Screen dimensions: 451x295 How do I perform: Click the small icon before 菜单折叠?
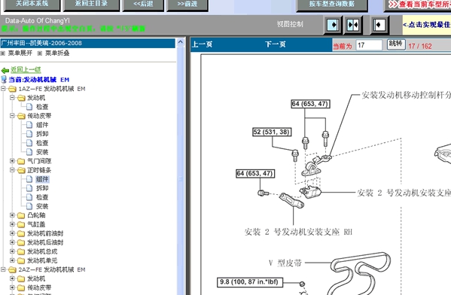click(x=40, y=53)
